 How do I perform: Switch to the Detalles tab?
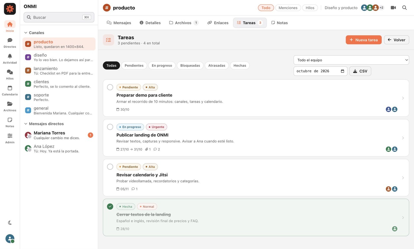pos(150,23)
